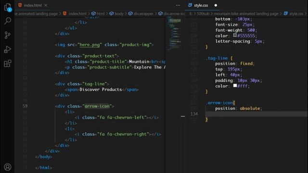Click the 'fixed' position value
This screenshot has width=308, height=173.
point(246,63)
